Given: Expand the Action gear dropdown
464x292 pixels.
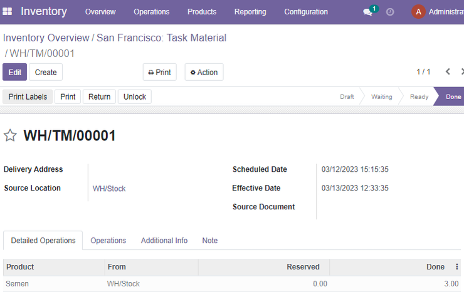Looking at the screenshot, I should (204, 72).
